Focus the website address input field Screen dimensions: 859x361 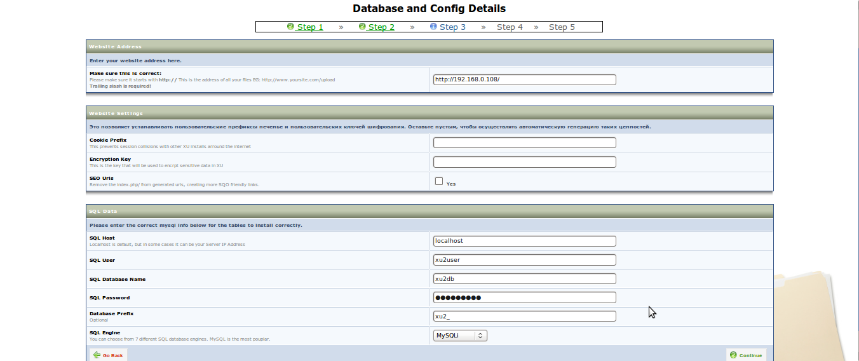tap(525, 80)
